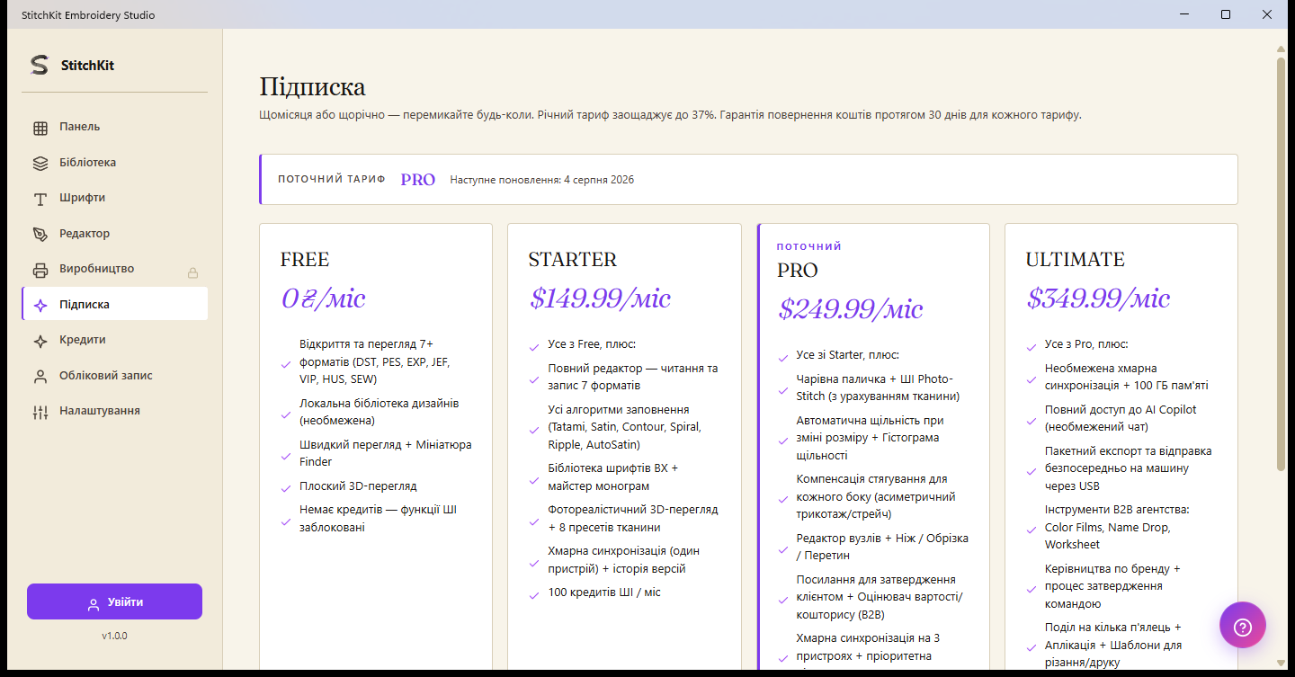Click Пакетний експорт та відправка text

(x=1128, y=468)
